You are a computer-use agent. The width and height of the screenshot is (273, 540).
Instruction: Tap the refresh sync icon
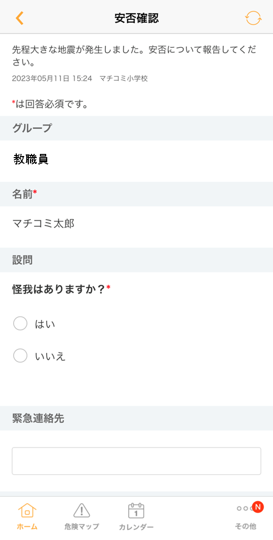(254, 18)
